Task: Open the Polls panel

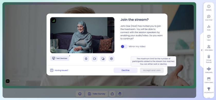Action: coord(209,28)
